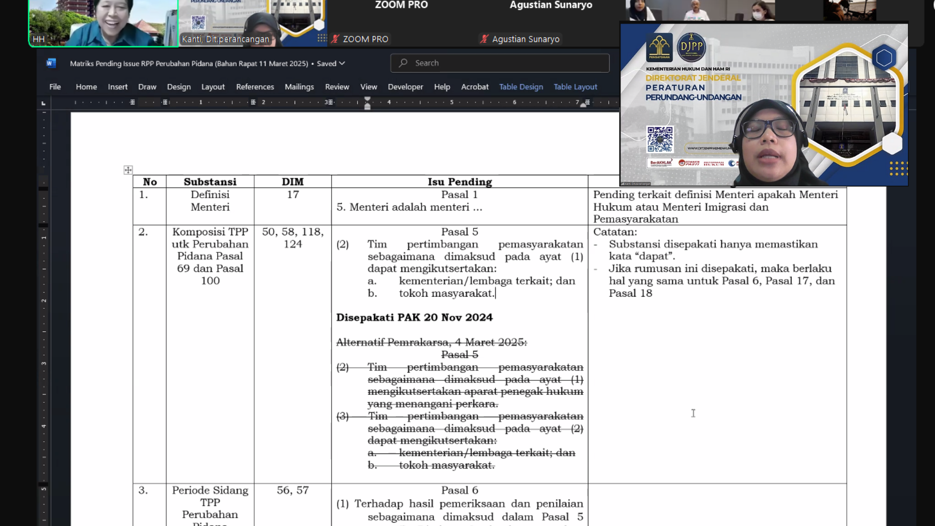Click the dotted grid icon near ZOOM PRO tile
This screenshot has height=526, width=935.
[x=322, y=38]
